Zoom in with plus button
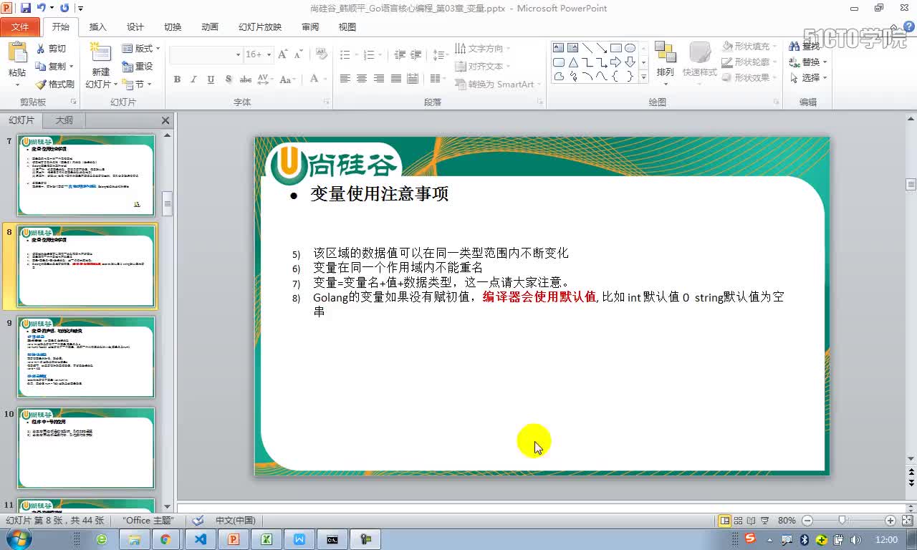This screenshot has height=550, width=917. (890, 521)
